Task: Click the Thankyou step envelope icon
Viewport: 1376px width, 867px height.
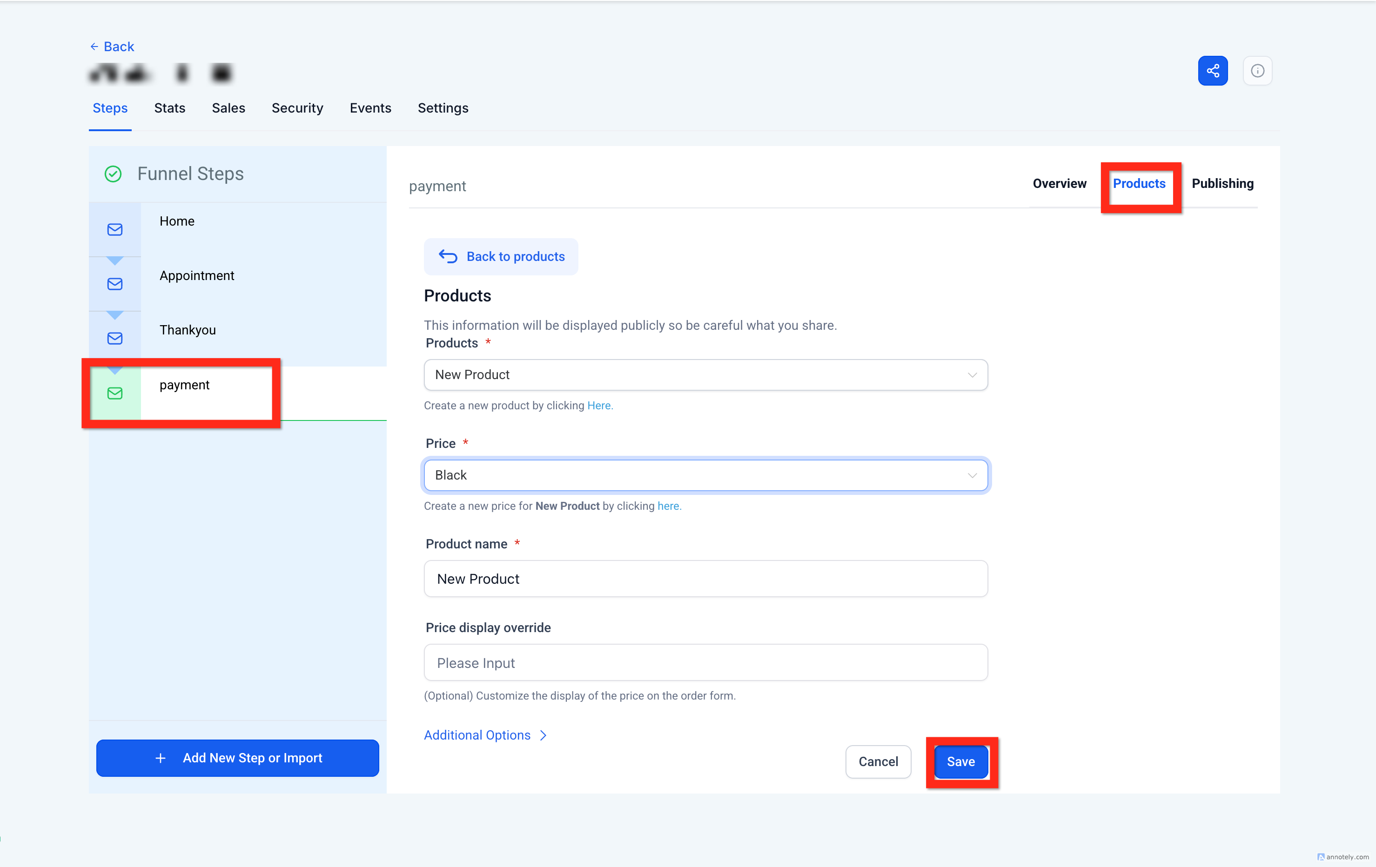Action: [x=115, y=338]
